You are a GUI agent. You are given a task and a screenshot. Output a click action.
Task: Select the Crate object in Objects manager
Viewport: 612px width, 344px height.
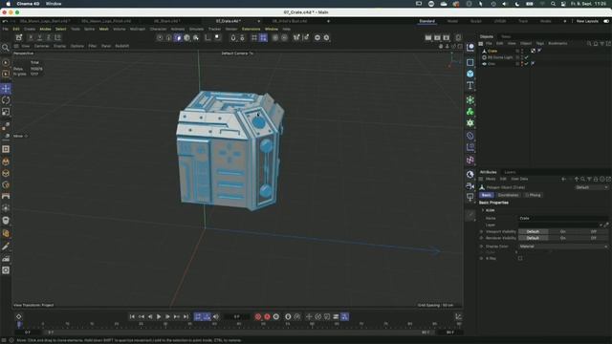pyautogui.click(x=492, y=51)
